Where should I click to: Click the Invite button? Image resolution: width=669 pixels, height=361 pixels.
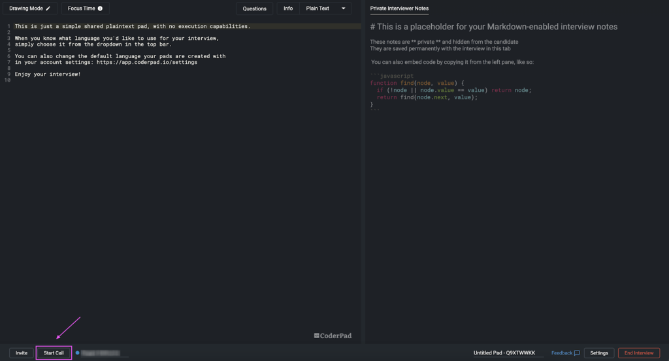point(22,353)
